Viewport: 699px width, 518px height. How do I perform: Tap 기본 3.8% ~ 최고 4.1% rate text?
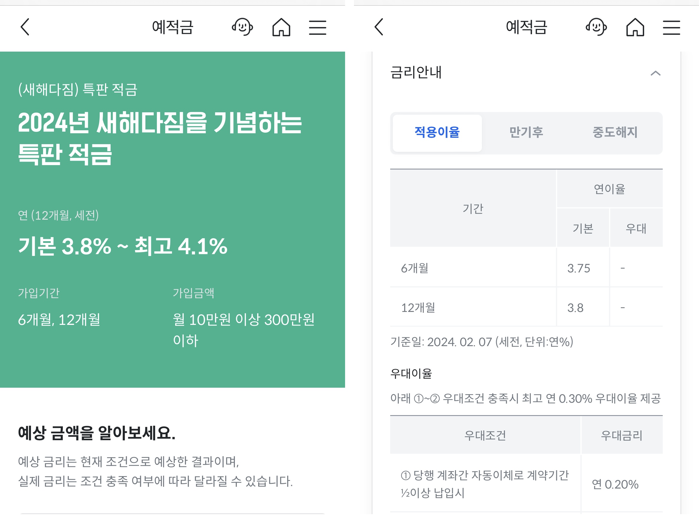(x=122, y=246)
